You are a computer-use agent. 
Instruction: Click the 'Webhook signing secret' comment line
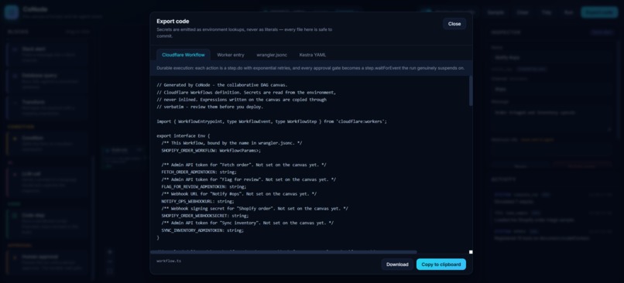(255, 208)
